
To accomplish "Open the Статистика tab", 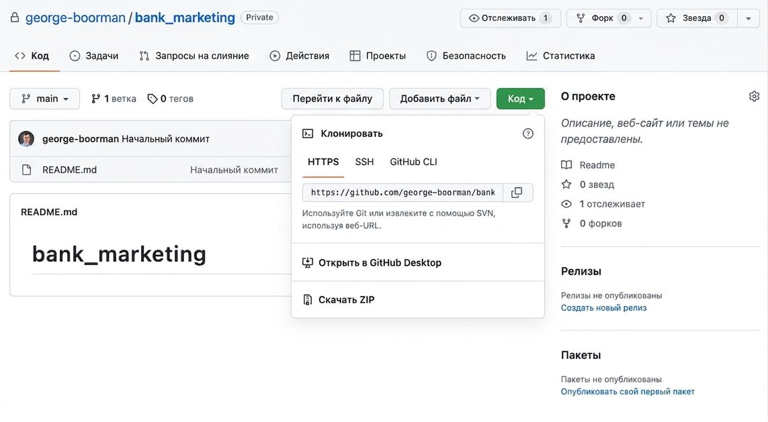I will click(x=561, y=56).
